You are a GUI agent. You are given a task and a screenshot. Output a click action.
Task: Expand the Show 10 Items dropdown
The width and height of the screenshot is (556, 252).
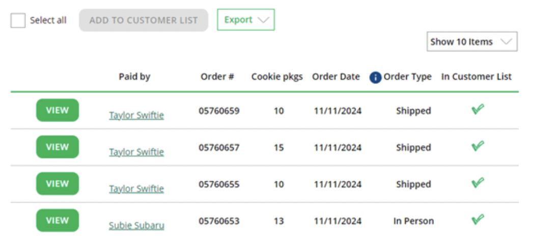click(x=472, y=42)
